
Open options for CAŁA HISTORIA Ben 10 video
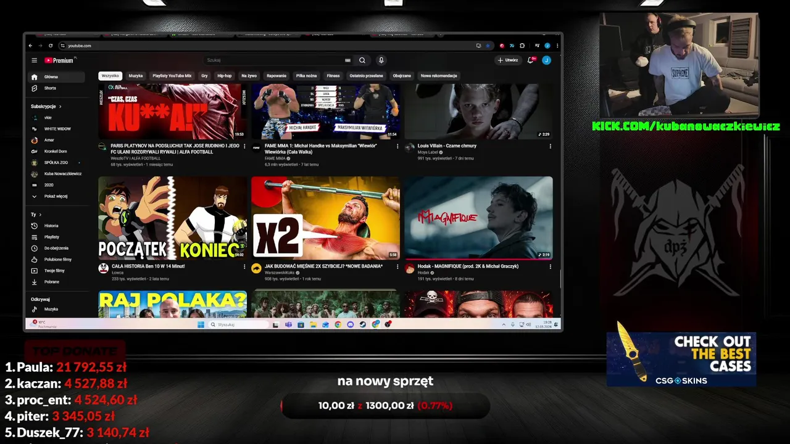244,267
